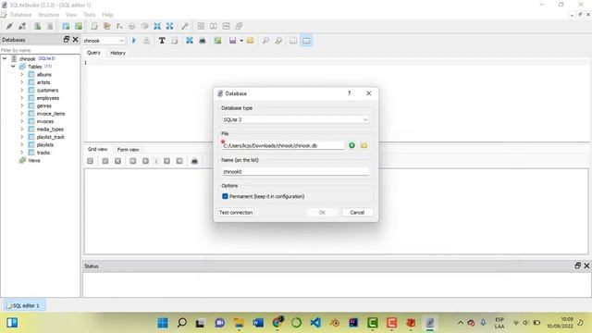Click Tile windows toolbar icon

(x=201, y=26)
